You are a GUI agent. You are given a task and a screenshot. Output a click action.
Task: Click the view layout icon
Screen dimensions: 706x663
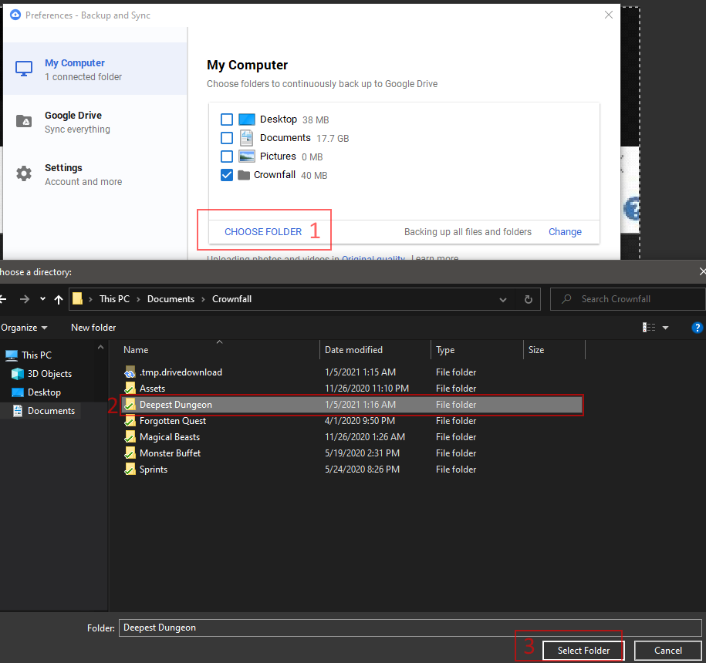pyautogui.click(x=649, y=328)
